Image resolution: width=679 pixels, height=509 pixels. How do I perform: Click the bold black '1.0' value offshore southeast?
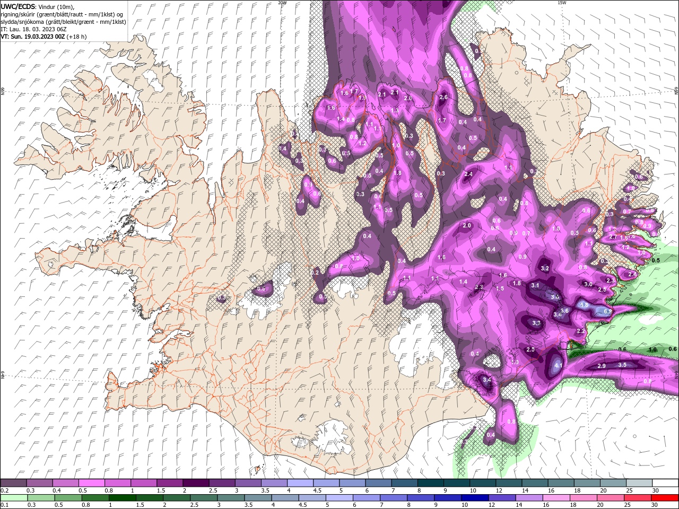652,350
